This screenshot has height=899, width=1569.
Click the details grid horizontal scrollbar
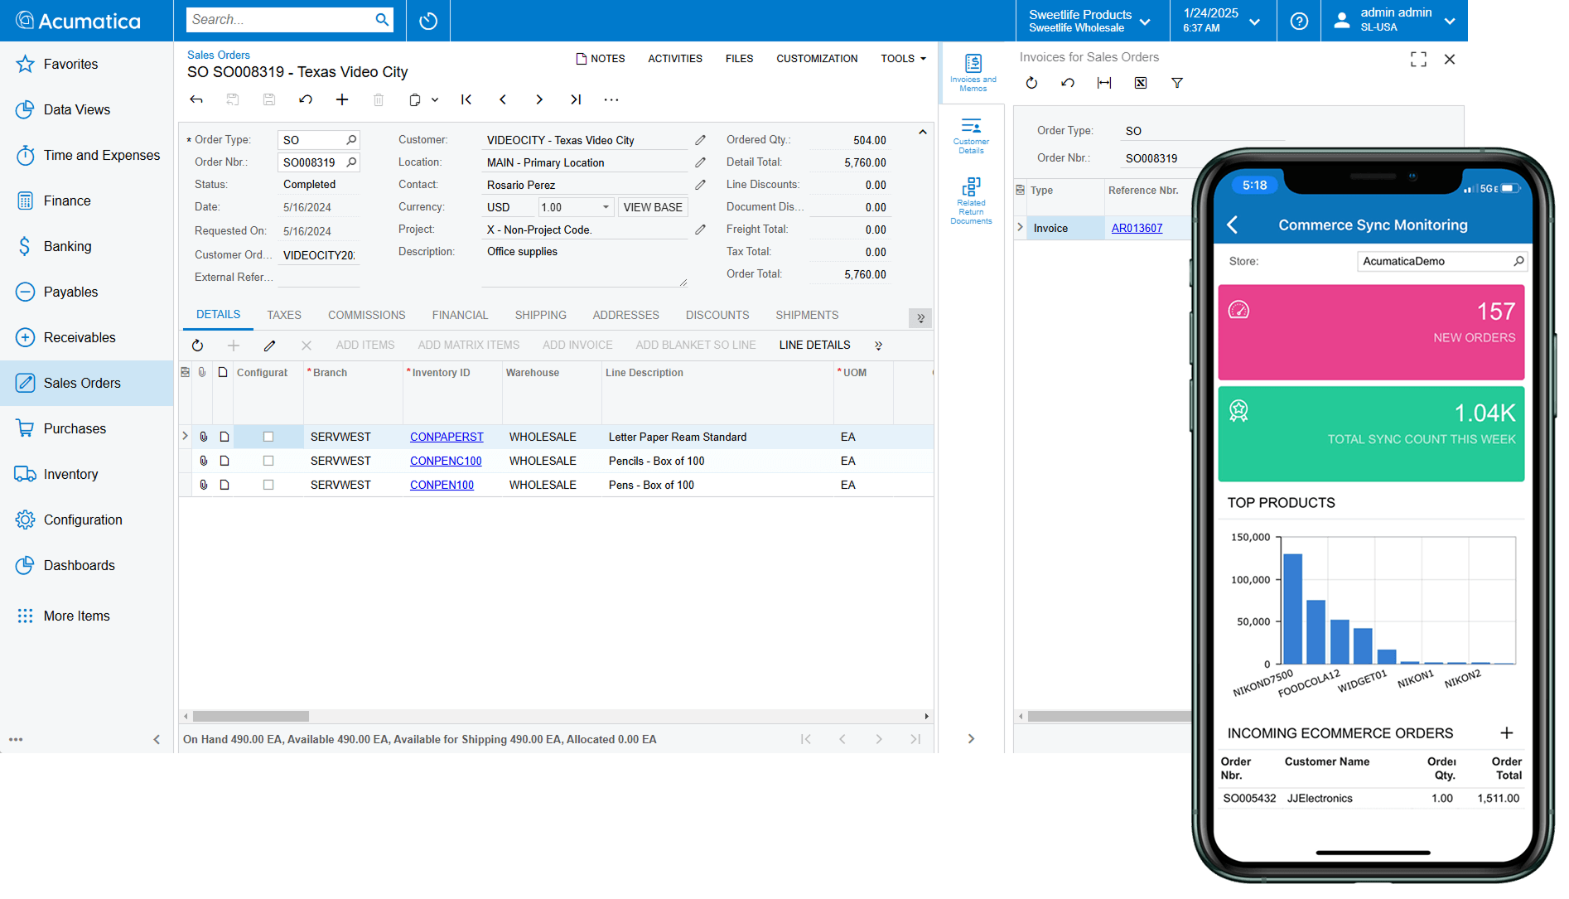click(x=251, y=716)
